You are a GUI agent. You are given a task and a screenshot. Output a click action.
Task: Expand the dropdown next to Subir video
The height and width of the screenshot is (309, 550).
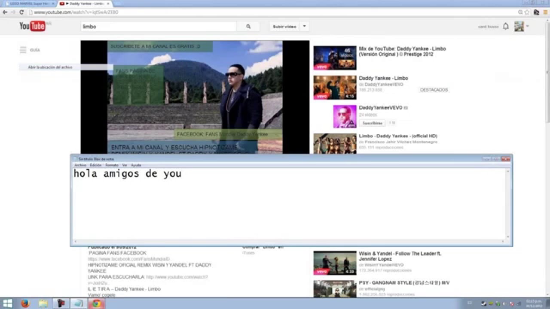coord(304,27)
